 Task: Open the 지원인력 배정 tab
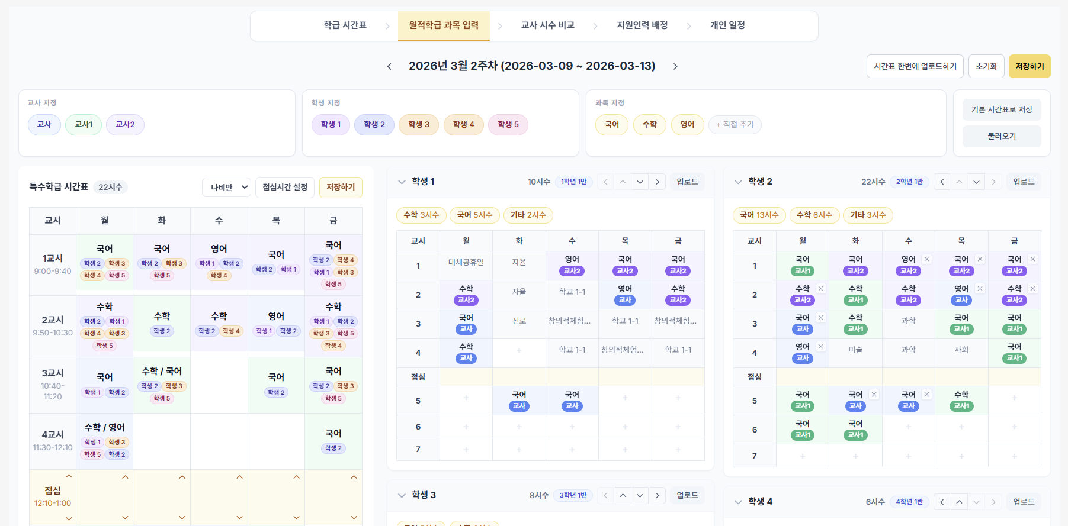pos(642,25)
